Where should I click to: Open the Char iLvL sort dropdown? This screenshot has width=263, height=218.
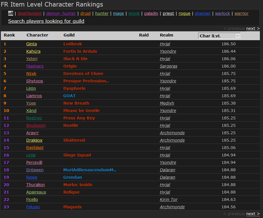click(x=219, y=36)
